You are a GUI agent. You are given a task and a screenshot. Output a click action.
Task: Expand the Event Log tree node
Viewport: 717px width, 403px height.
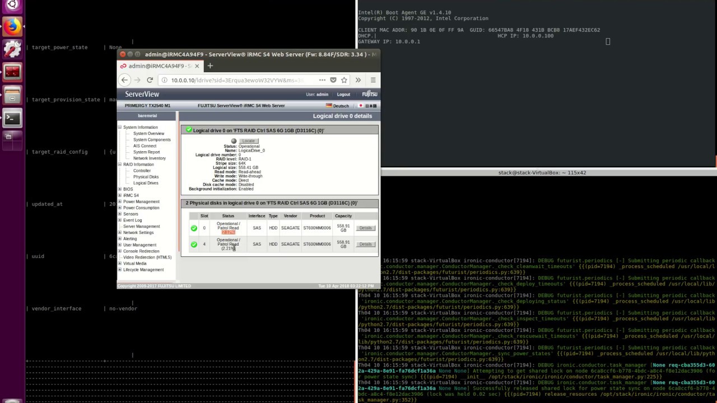click(119, 220)
